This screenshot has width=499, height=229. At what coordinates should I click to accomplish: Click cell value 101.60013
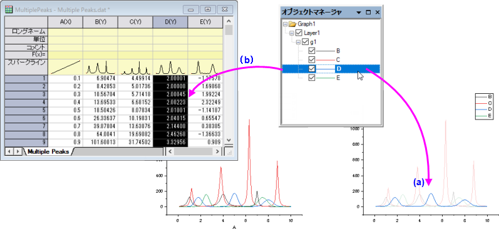pyautogui.click(x=100, y=142)
